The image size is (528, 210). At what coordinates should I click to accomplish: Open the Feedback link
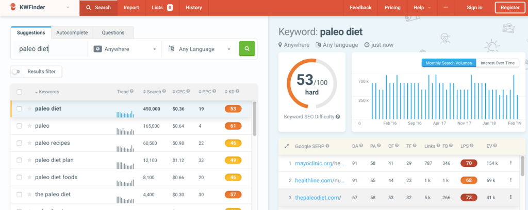click(x=360, y=7)
